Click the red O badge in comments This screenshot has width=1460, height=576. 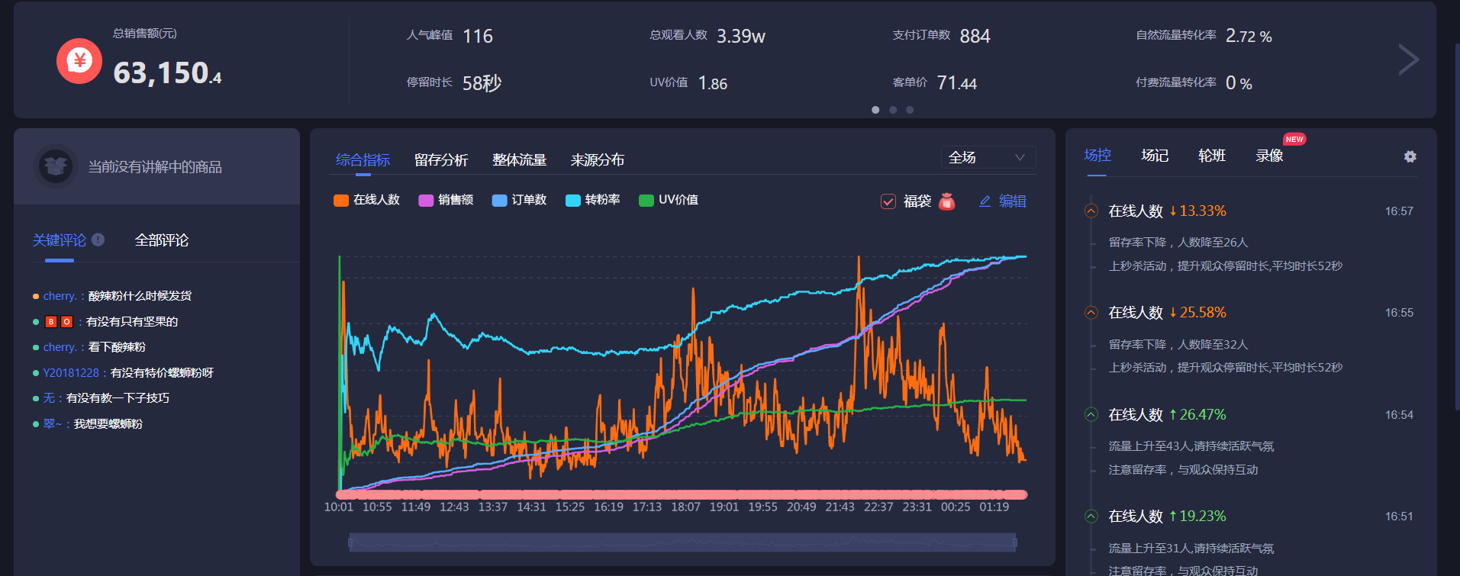66,322
